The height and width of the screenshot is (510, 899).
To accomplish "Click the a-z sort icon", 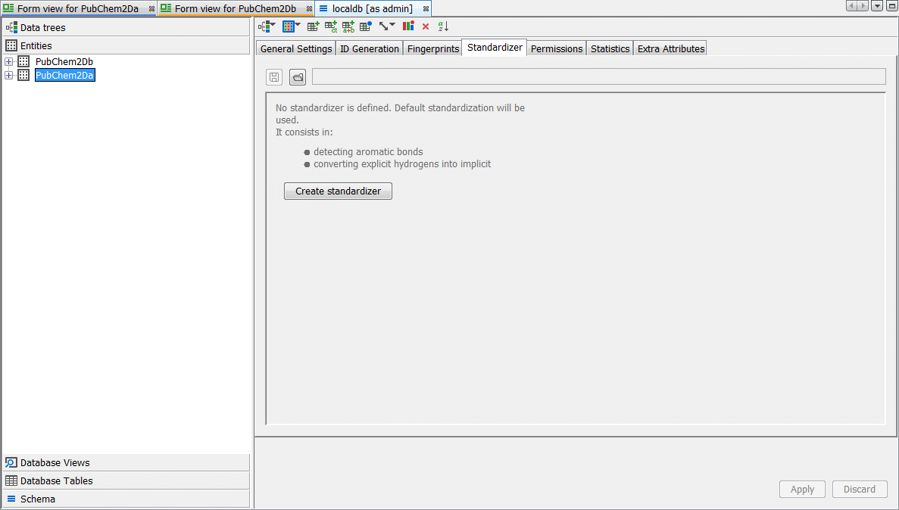I will pyautogui.click(x=444, y=26).
